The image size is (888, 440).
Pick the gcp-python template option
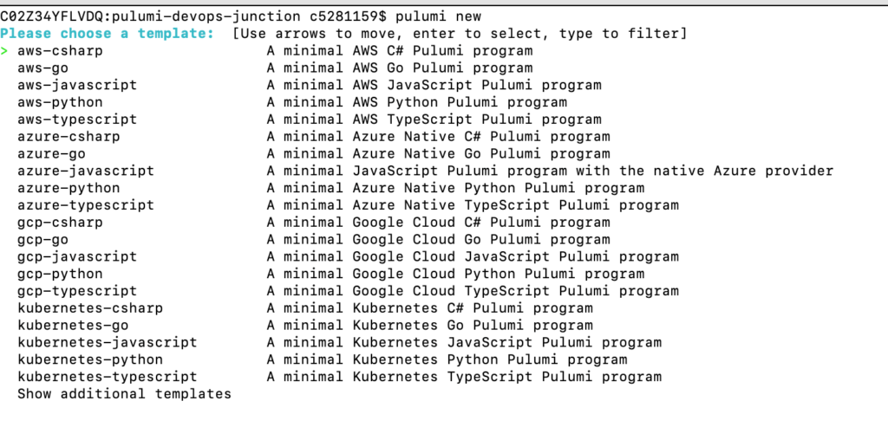tap(330, 274)
